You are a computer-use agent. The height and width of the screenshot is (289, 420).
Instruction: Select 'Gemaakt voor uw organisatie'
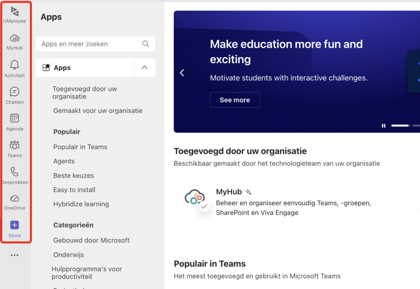coord(98,111)
